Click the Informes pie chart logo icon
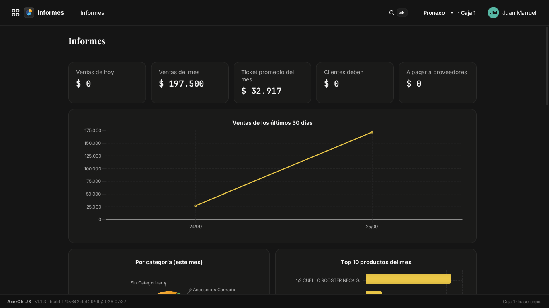549x308 pixels. pyautogui.click(x=29, y=13)
